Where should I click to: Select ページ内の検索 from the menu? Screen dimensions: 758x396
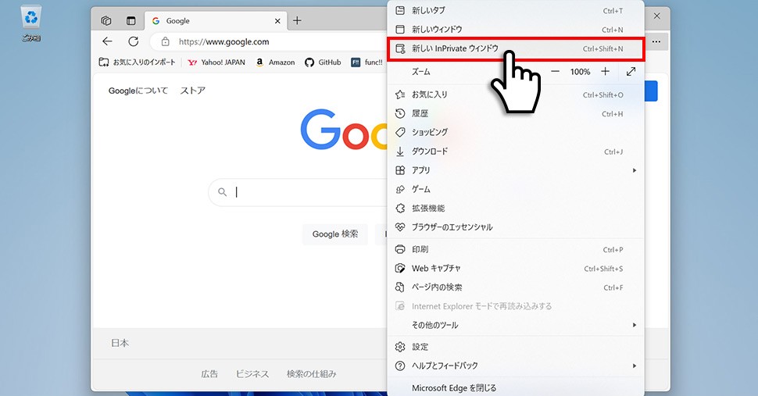tap(516, 287)
